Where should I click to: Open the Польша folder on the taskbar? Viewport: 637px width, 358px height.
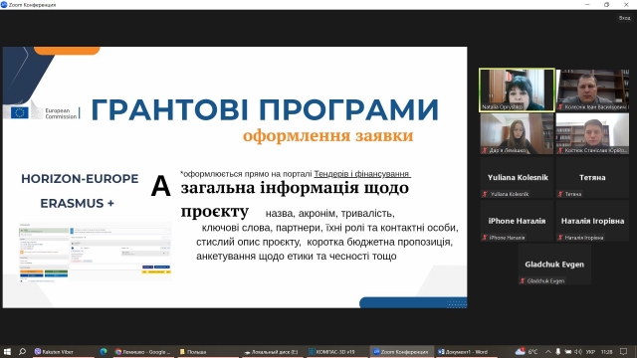click(207, 351)
